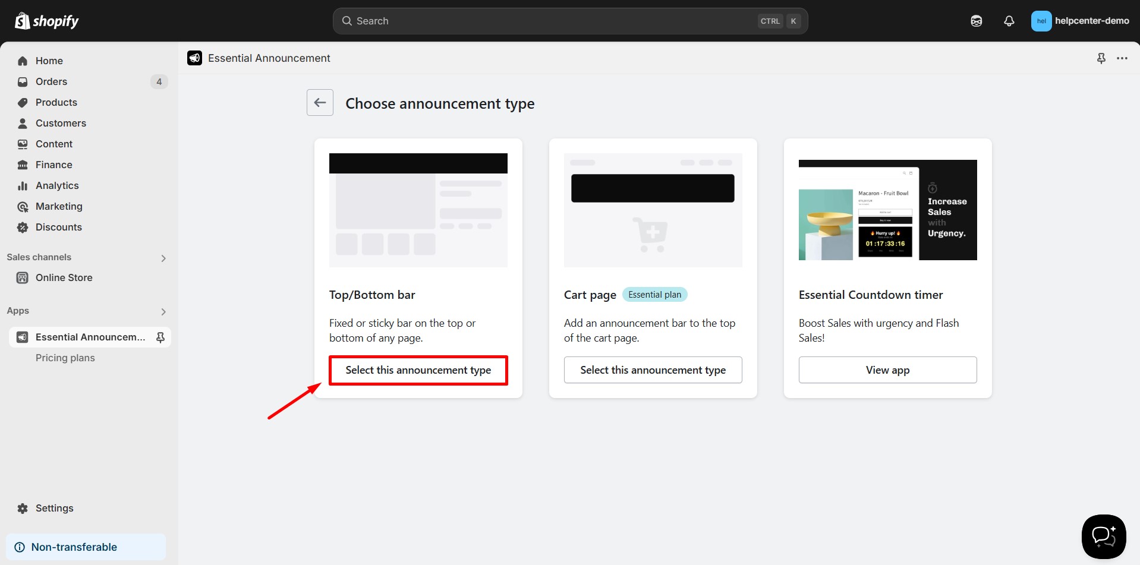Open the helpcenter-demo account menu

(1079, 21)
